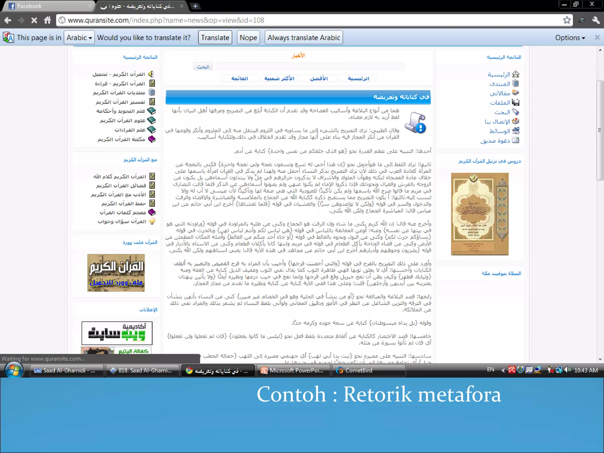The height and width of the screenshot is (453, 604).
Task: Click the taskbar volume speaker icon
Action: [567, 370]
